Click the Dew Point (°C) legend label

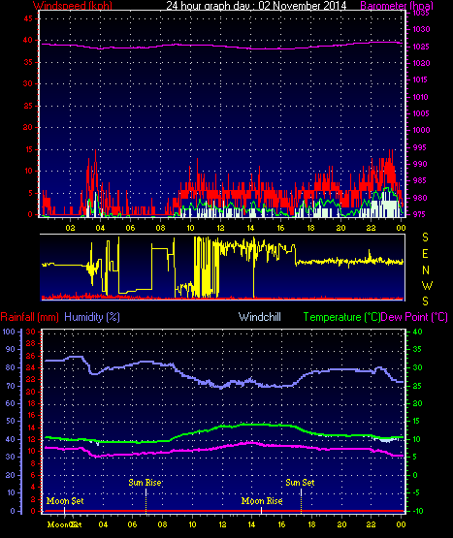pyautogui.click(x=414, y=317)
